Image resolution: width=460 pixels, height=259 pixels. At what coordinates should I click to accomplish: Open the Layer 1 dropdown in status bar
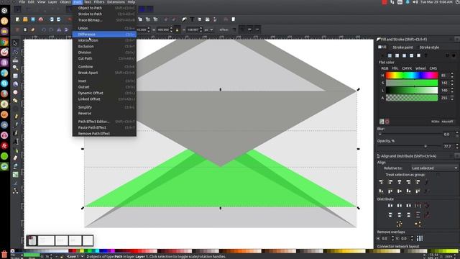75,257
